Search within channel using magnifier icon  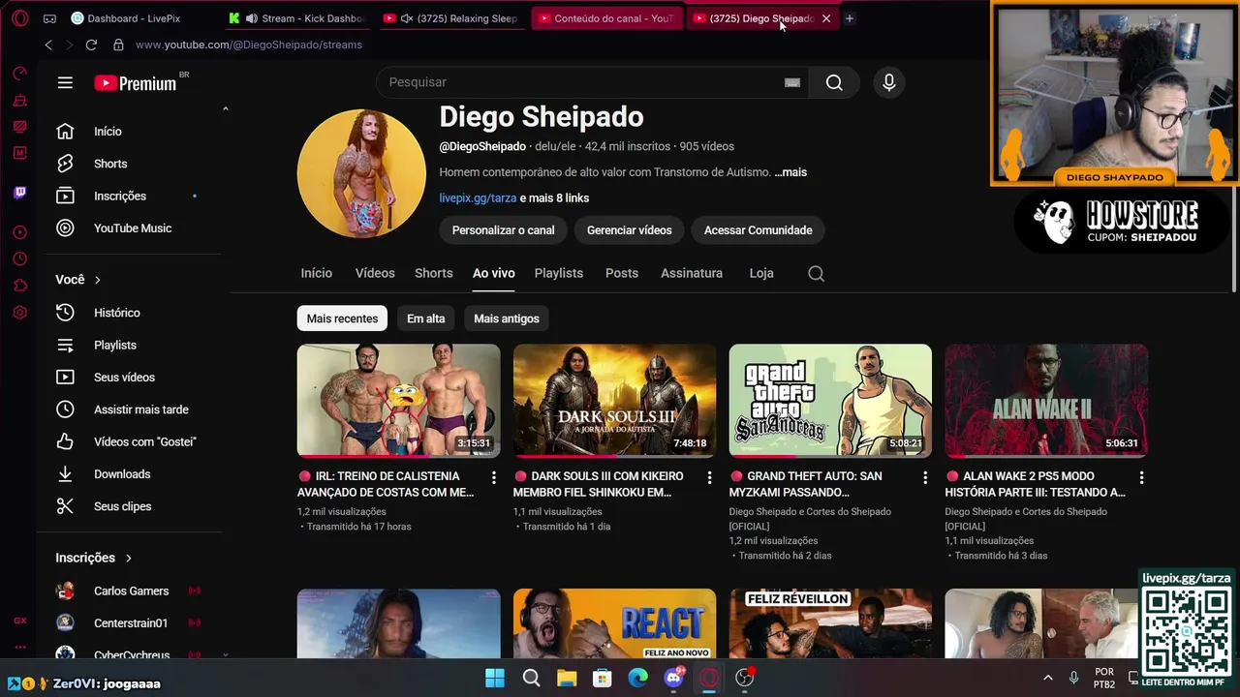coord(817,273)
